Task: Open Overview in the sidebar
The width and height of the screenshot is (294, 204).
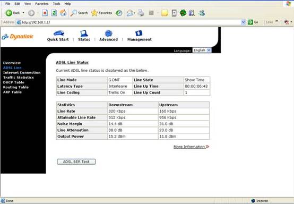Action: coord(12,63)
